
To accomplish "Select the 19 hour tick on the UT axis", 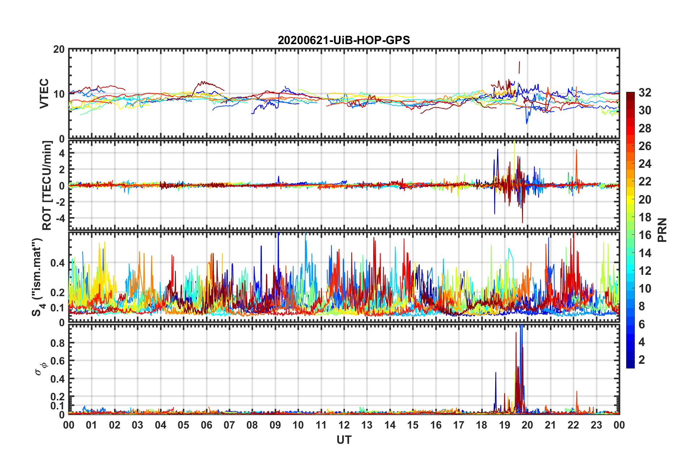I will [504, 425].
